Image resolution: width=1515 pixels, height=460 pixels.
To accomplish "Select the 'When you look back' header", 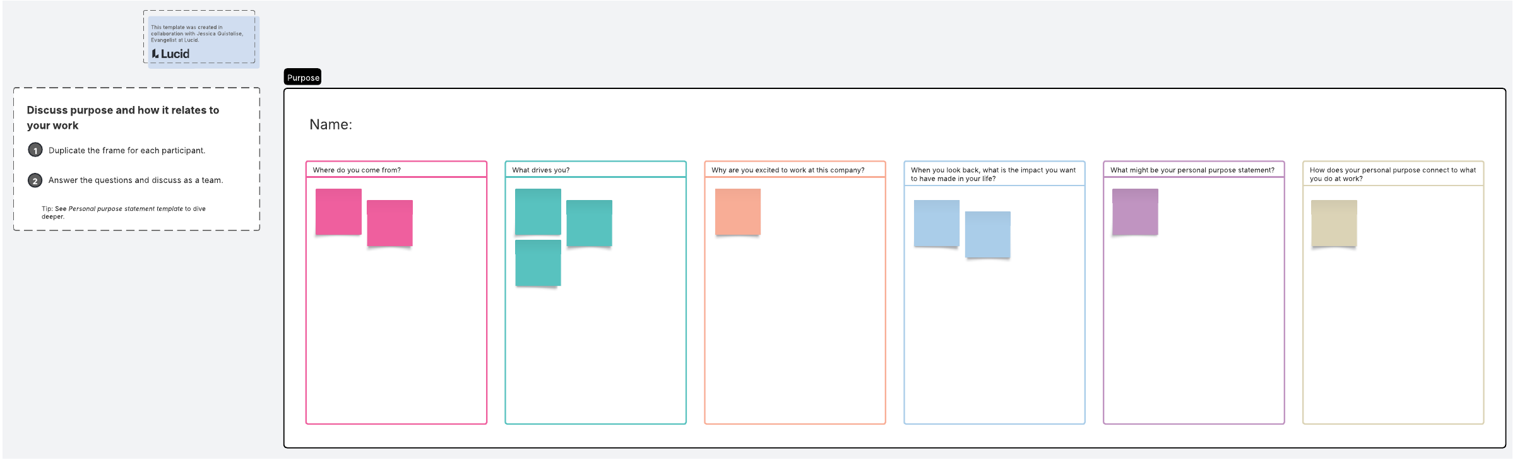I will [993, 174].
